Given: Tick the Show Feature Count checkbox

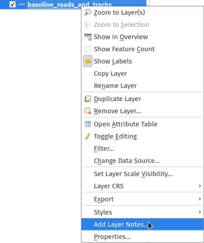Looking at the screenshot, I should 88,49.
